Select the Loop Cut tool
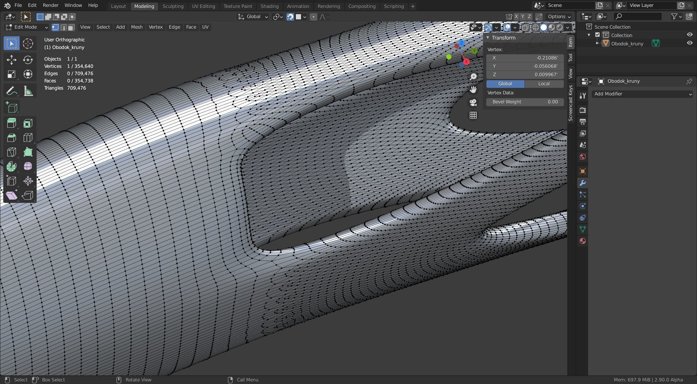697x384 pixels. [x=28, y=138]
